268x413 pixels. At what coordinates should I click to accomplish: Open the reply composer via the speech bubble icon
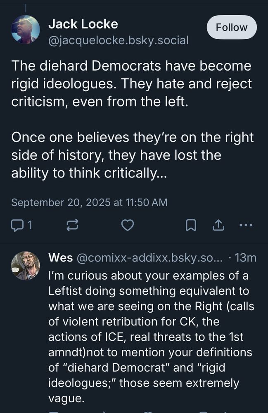[x=17, y=225]
